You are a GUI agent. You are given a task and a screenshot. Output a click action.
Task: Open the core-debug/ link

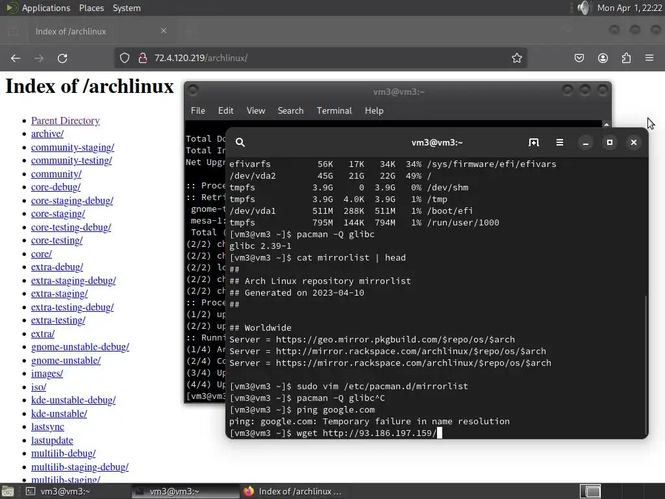[x=56, y=188]
